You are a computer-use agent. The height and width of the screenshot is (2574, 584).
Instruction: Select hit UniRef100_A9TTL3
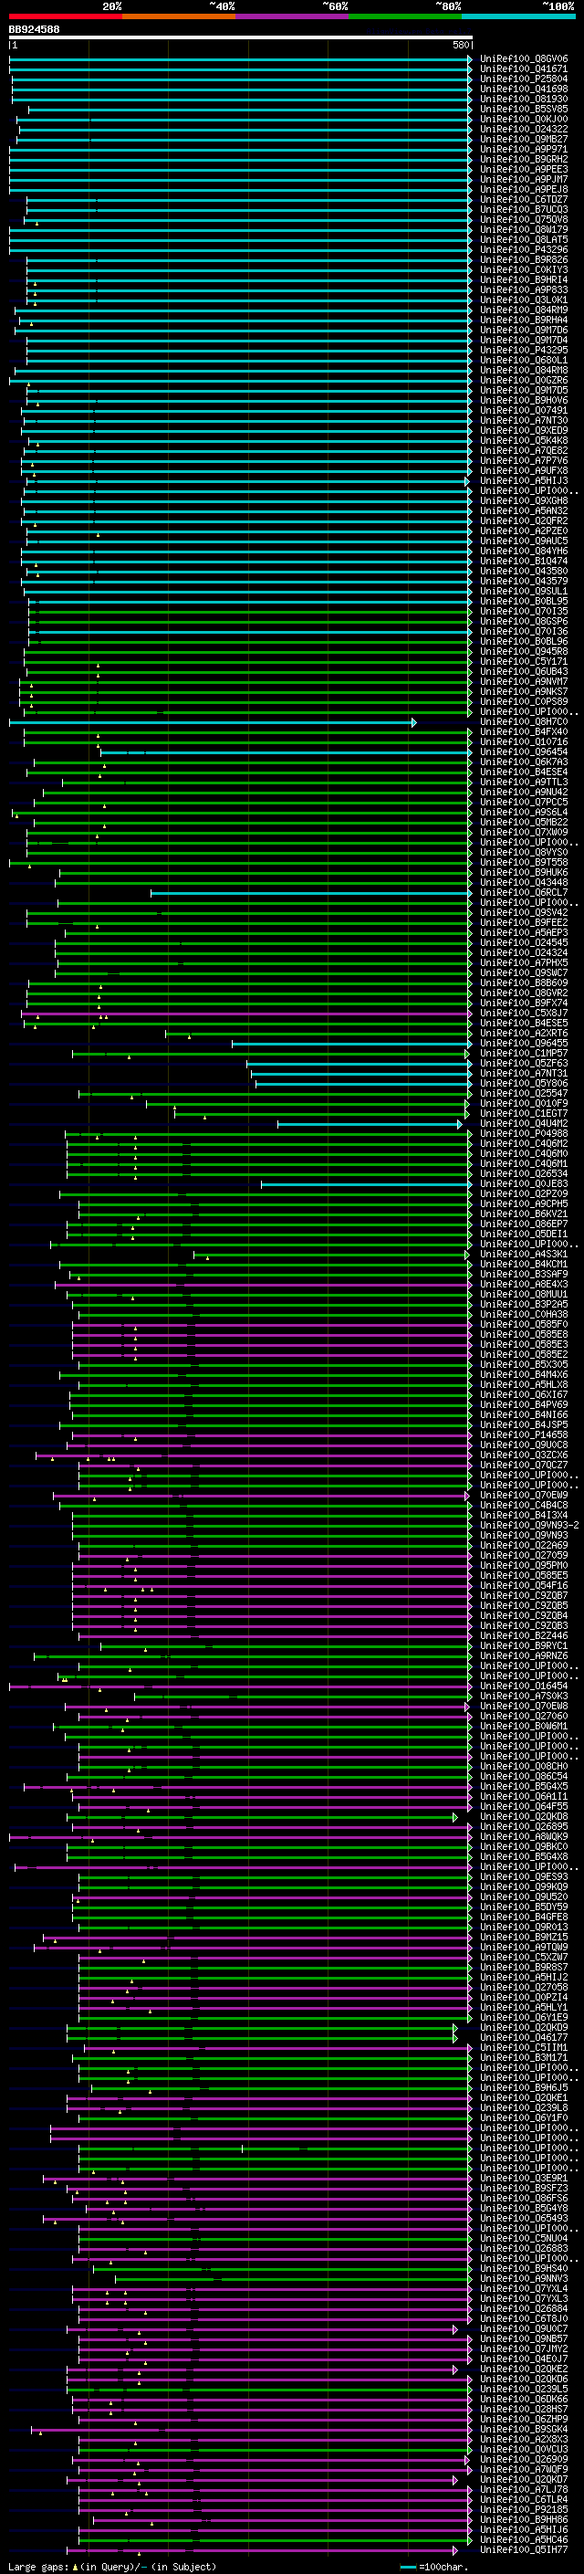(523, 782)
